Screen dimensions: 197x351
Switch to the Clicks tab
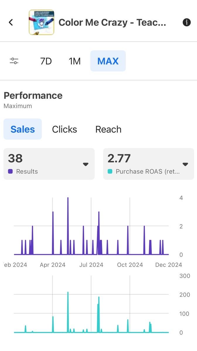[64, 129]
